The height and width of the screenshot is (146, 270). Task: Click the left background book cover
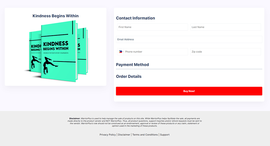pos(35,51)
